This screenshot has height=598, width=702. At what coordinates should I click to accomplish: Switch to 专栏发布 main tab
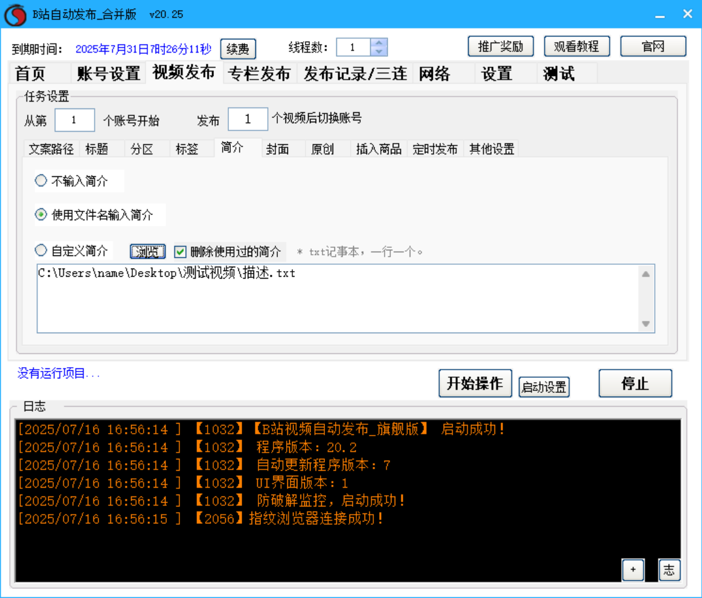[259, 73]
